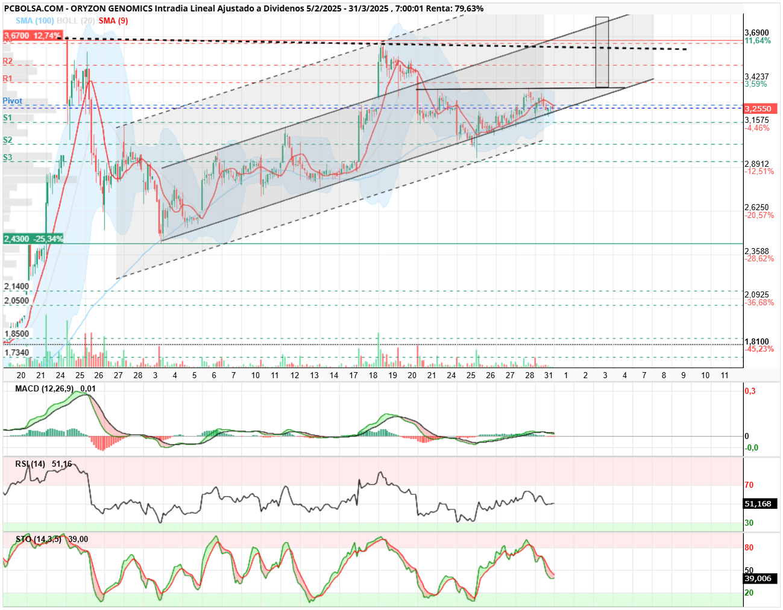This screenshot has height=610, width=783.
Task: Click the STO (14,3,5) indicator label
Action: tap(39, 540)
